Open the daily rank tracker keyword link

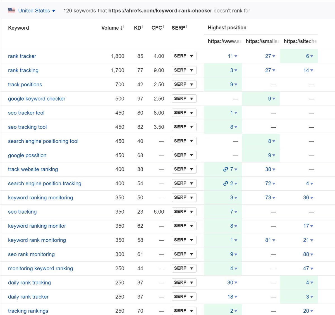point(28,297)
